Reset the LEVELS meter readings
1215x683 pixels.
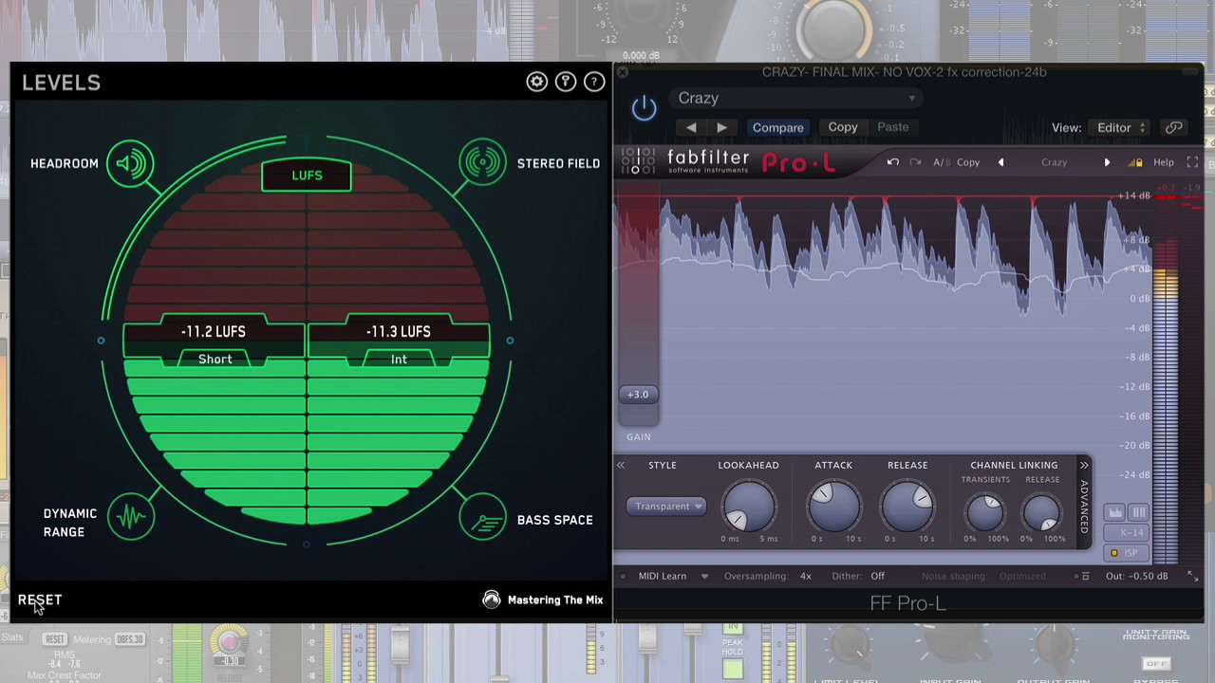point(40,600)
